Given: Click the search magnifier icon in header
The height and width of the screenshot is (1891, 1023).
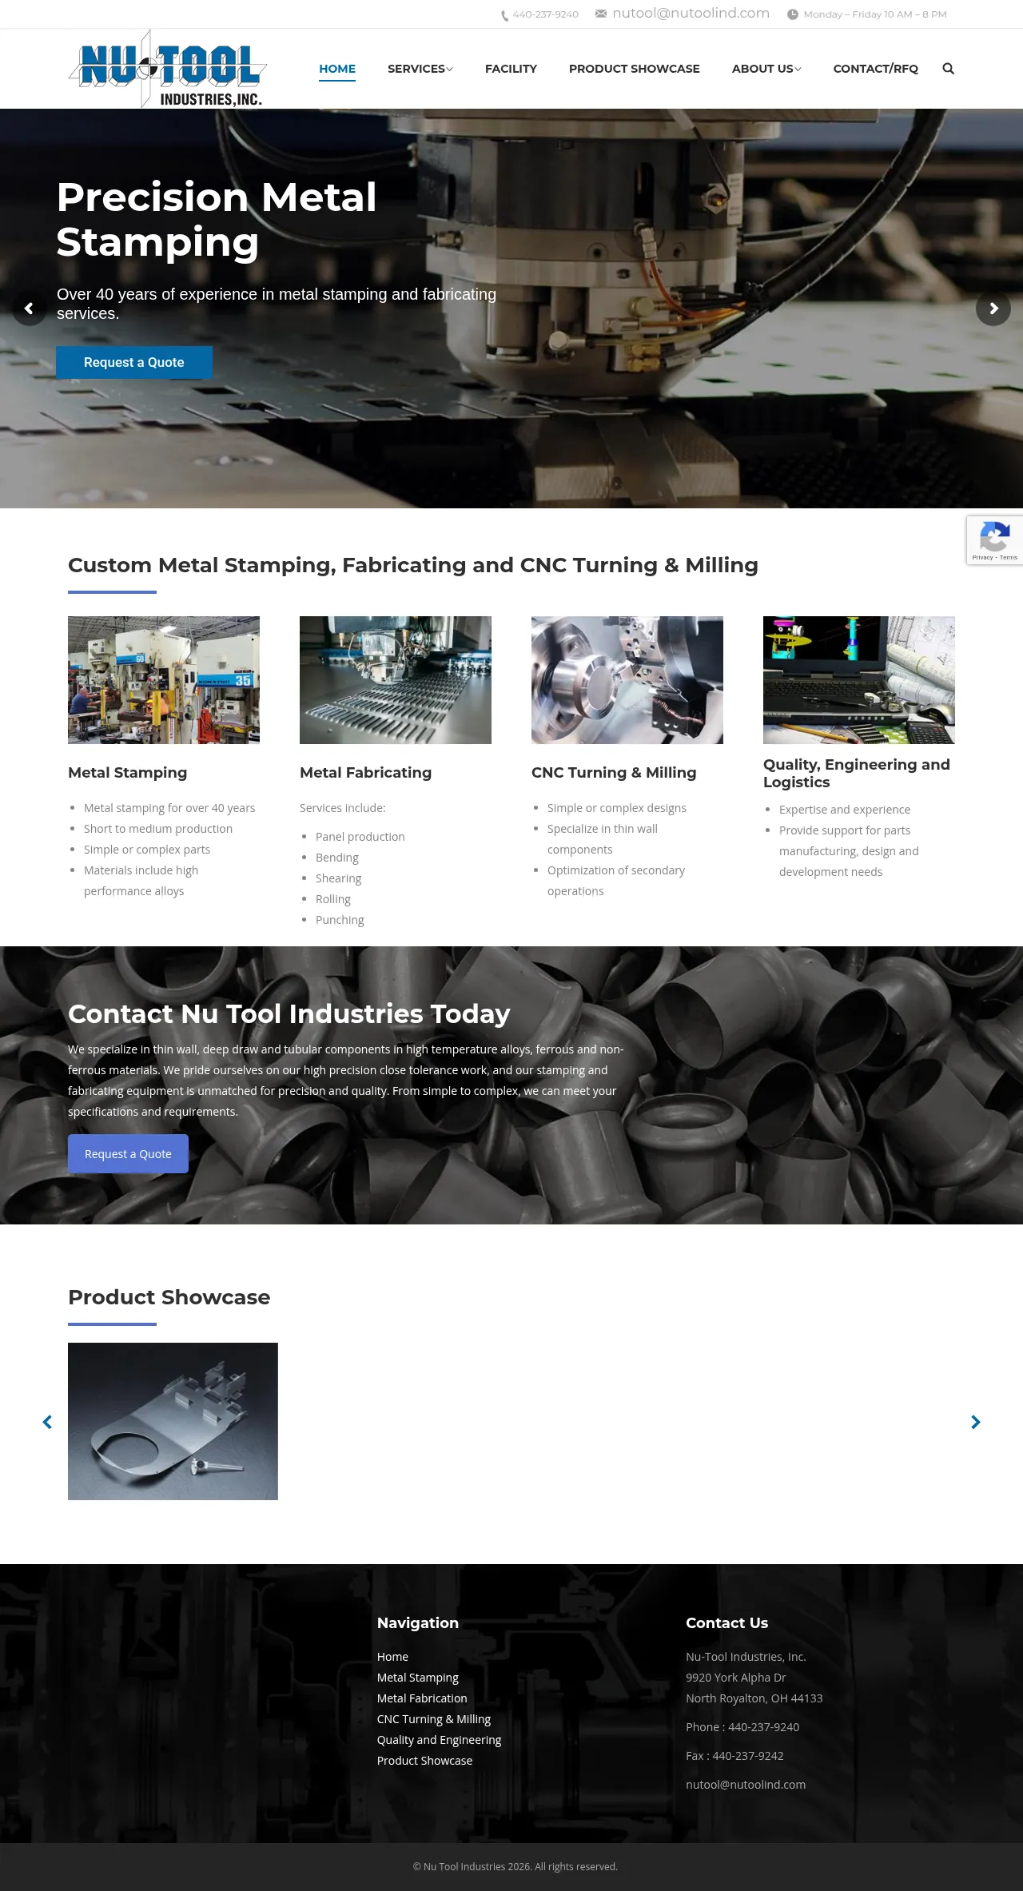Looking at the screenshot, I should tap(948, 69).
